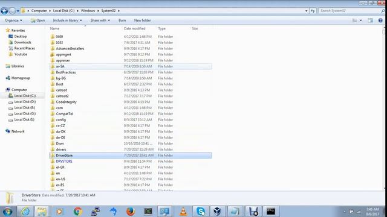Open address bar history dropdown
Image resolution: width=387 pixels, height=217 pixels.
(x=307, y=11)
